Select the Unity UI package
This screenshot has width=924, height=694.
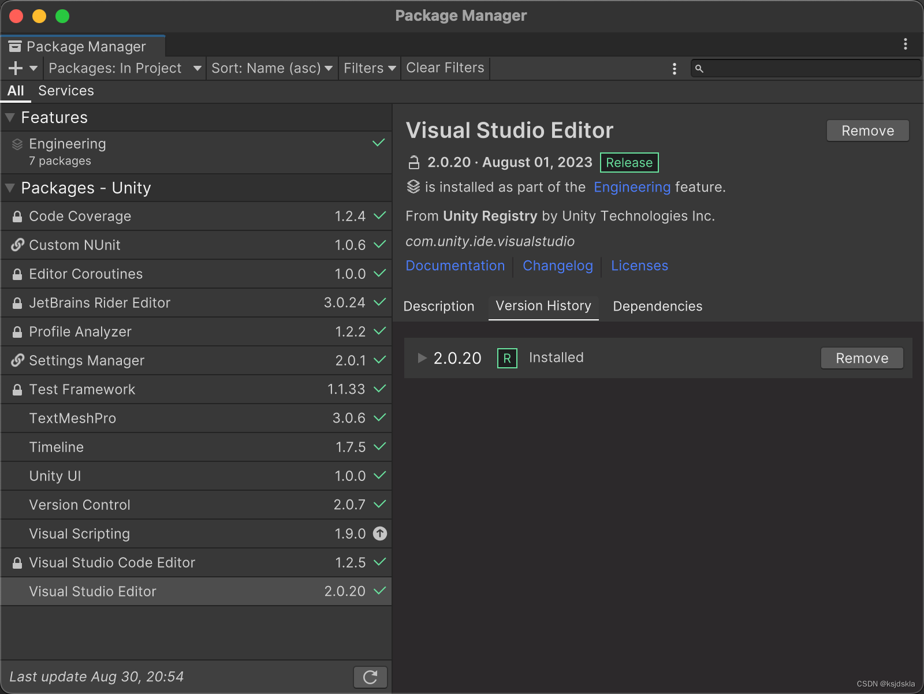[196, 476]
